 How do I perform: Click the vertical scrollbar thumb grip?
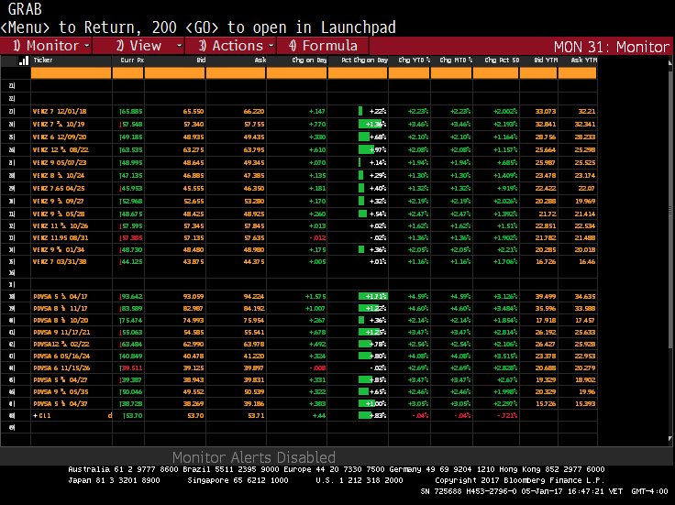669,211
